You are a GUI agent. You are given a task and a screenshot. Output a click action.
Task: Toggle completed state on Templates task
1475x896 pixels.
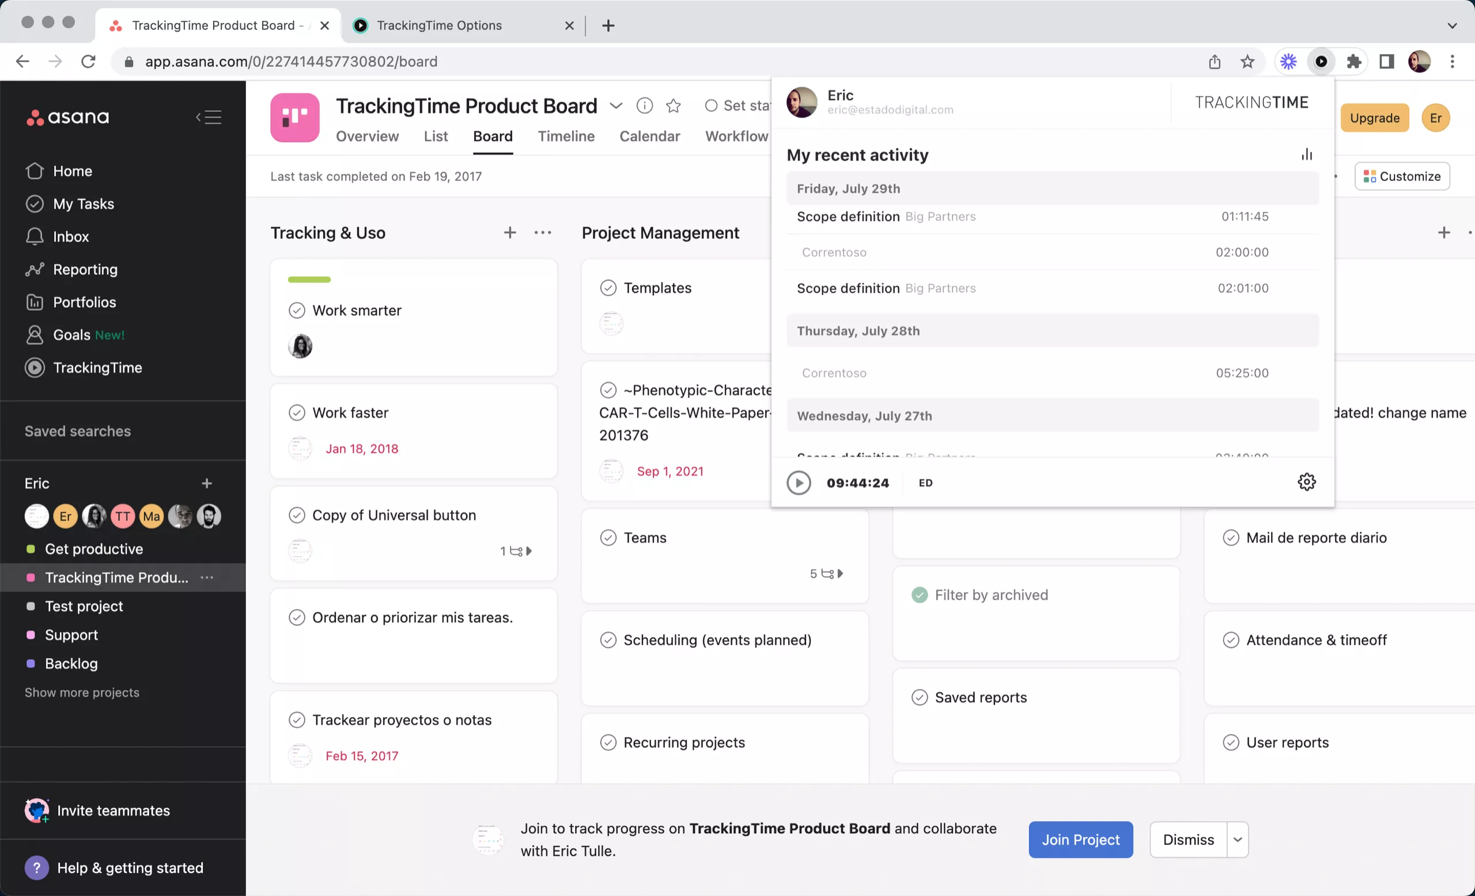click(609, 287)
